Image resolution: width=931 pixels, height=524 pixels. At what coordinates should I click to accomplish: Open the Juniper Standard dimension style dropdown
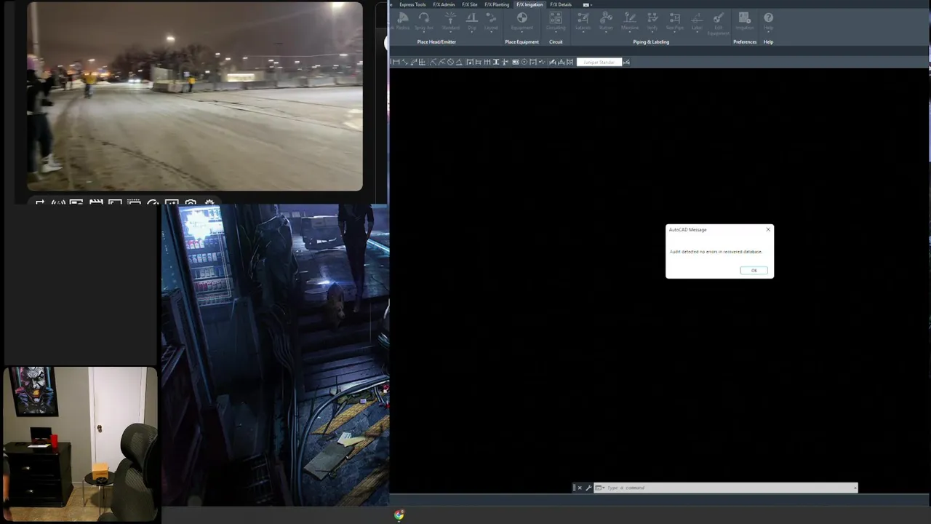[599, 62]
